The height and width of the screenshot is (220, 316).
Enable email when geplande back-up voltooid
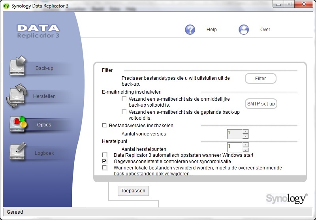point(124,112)
